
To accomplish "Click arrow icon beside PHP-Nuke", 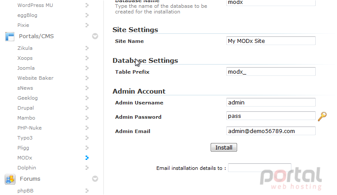I will coord(87,128).
